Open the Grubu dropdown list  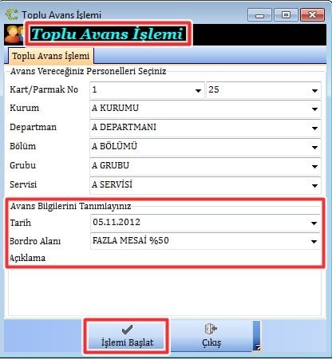(x=314, y=166)
